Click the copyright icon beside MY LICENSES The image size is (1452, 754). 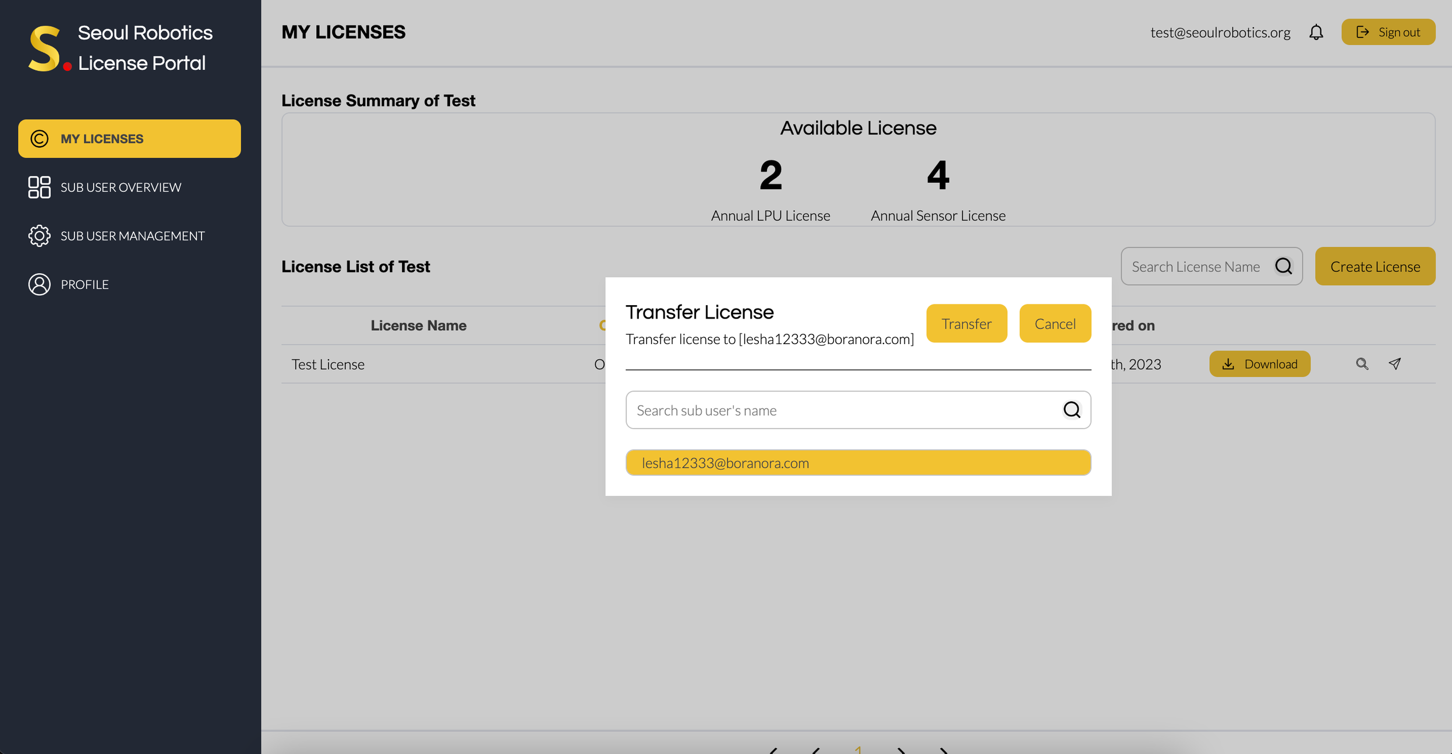(x=39, y=139)
